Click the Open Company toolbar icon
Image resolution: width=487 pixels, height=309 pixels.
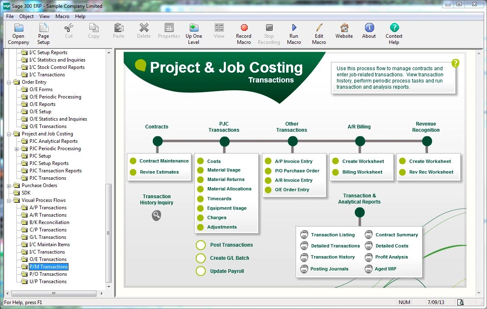click(18, 28)
